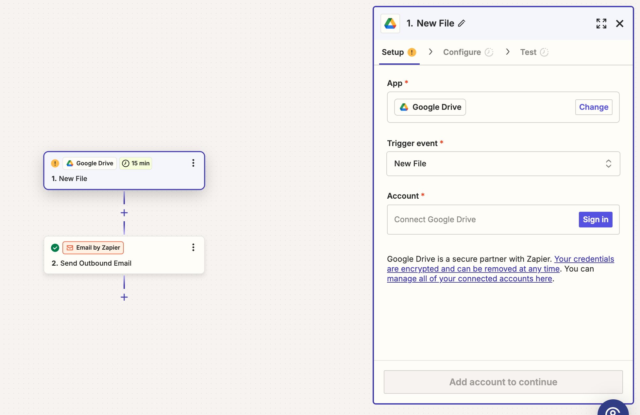Add a step after New File
The width and height of the screenshot is (640, 415).
coord(124,213)
